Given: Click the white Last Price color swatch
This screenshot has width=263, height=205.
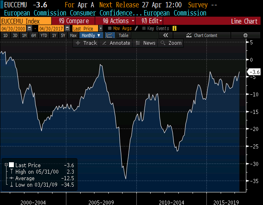Looking at the screenshot, I should 11,165.
